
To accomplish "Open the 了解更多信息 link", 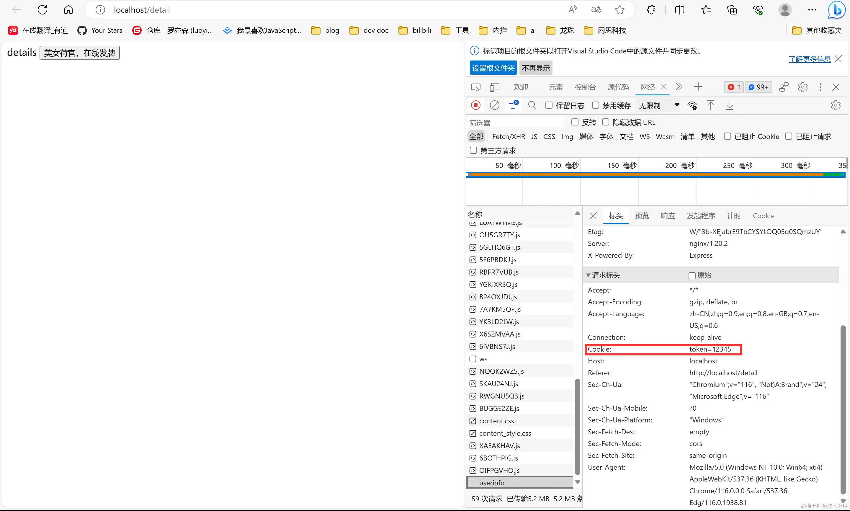I will tap(809, 59).
